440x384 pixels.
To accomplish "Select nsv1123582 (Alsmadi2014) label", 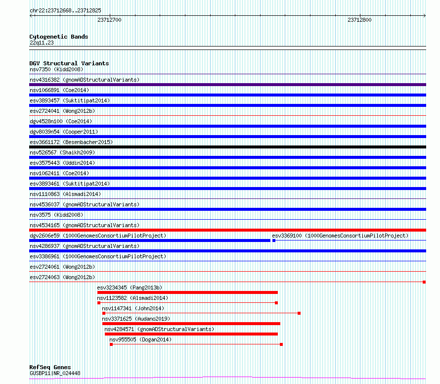I will [x=132, y=298].
